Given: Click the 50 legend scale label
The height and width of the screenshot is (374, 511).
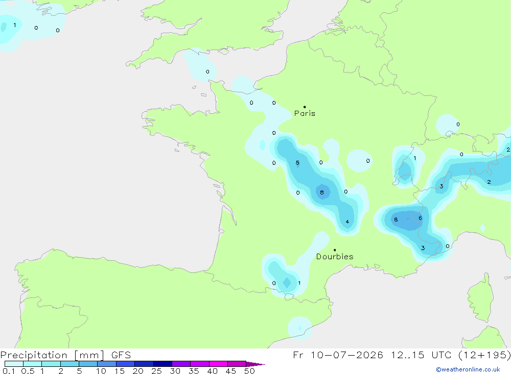Looking at the screenshot, I should (250, 371).
